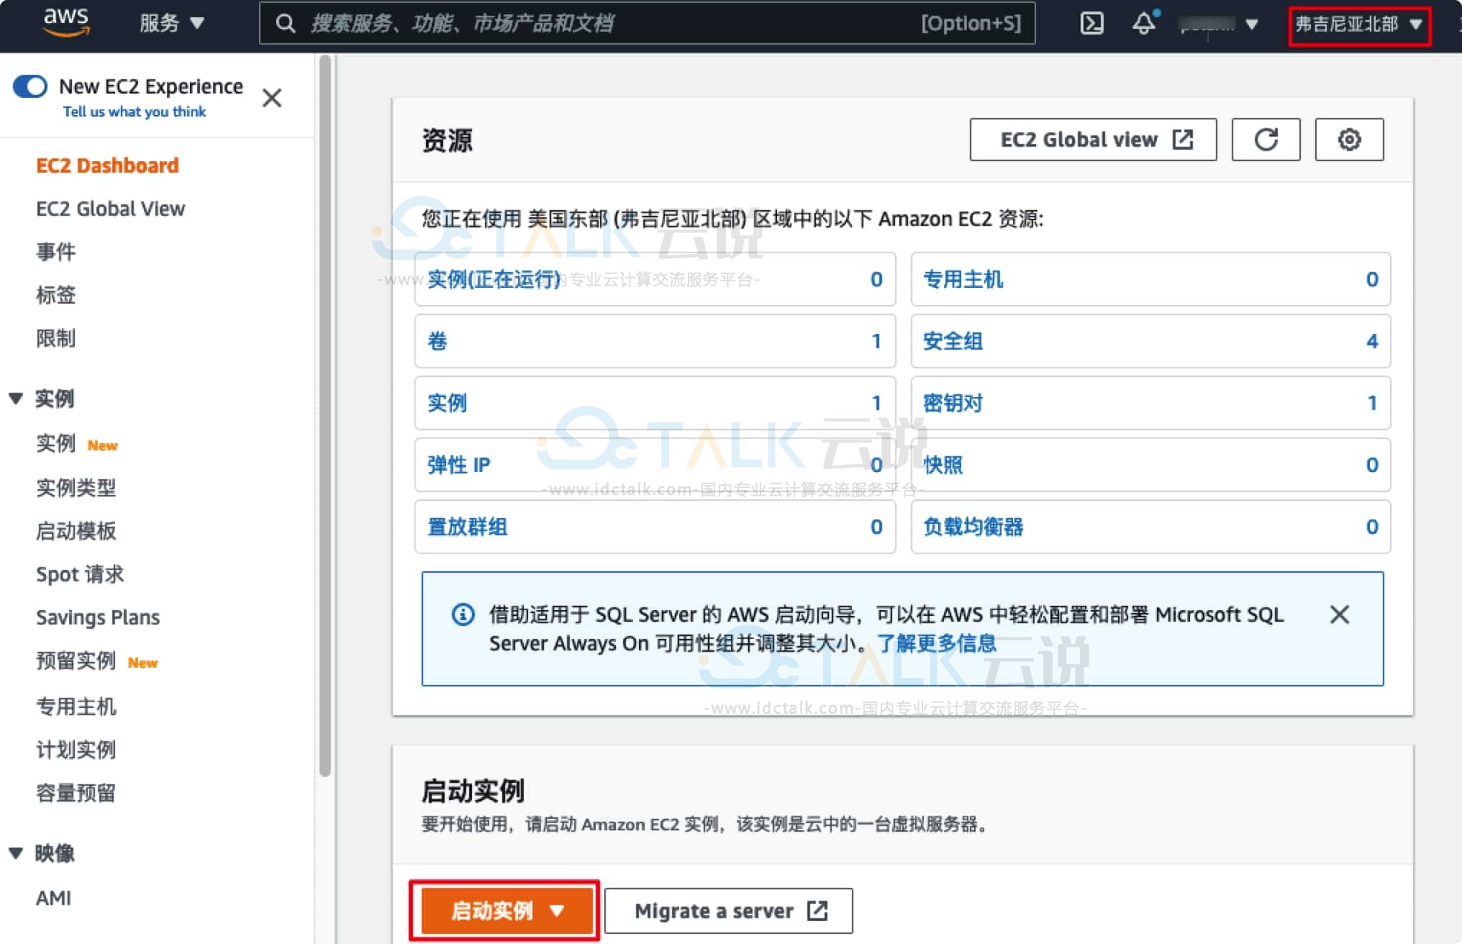
Task: Open the resources settings gear
Action: 1349,140
